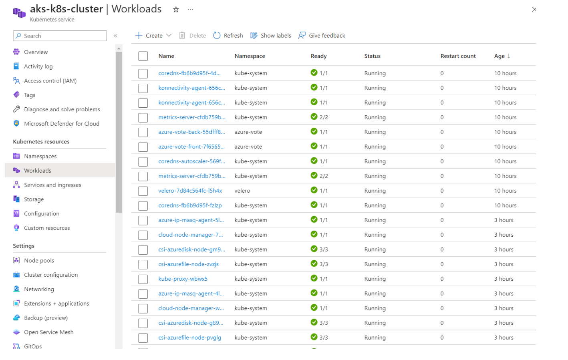Click the Show labels icon

click(x=254, y=36)
